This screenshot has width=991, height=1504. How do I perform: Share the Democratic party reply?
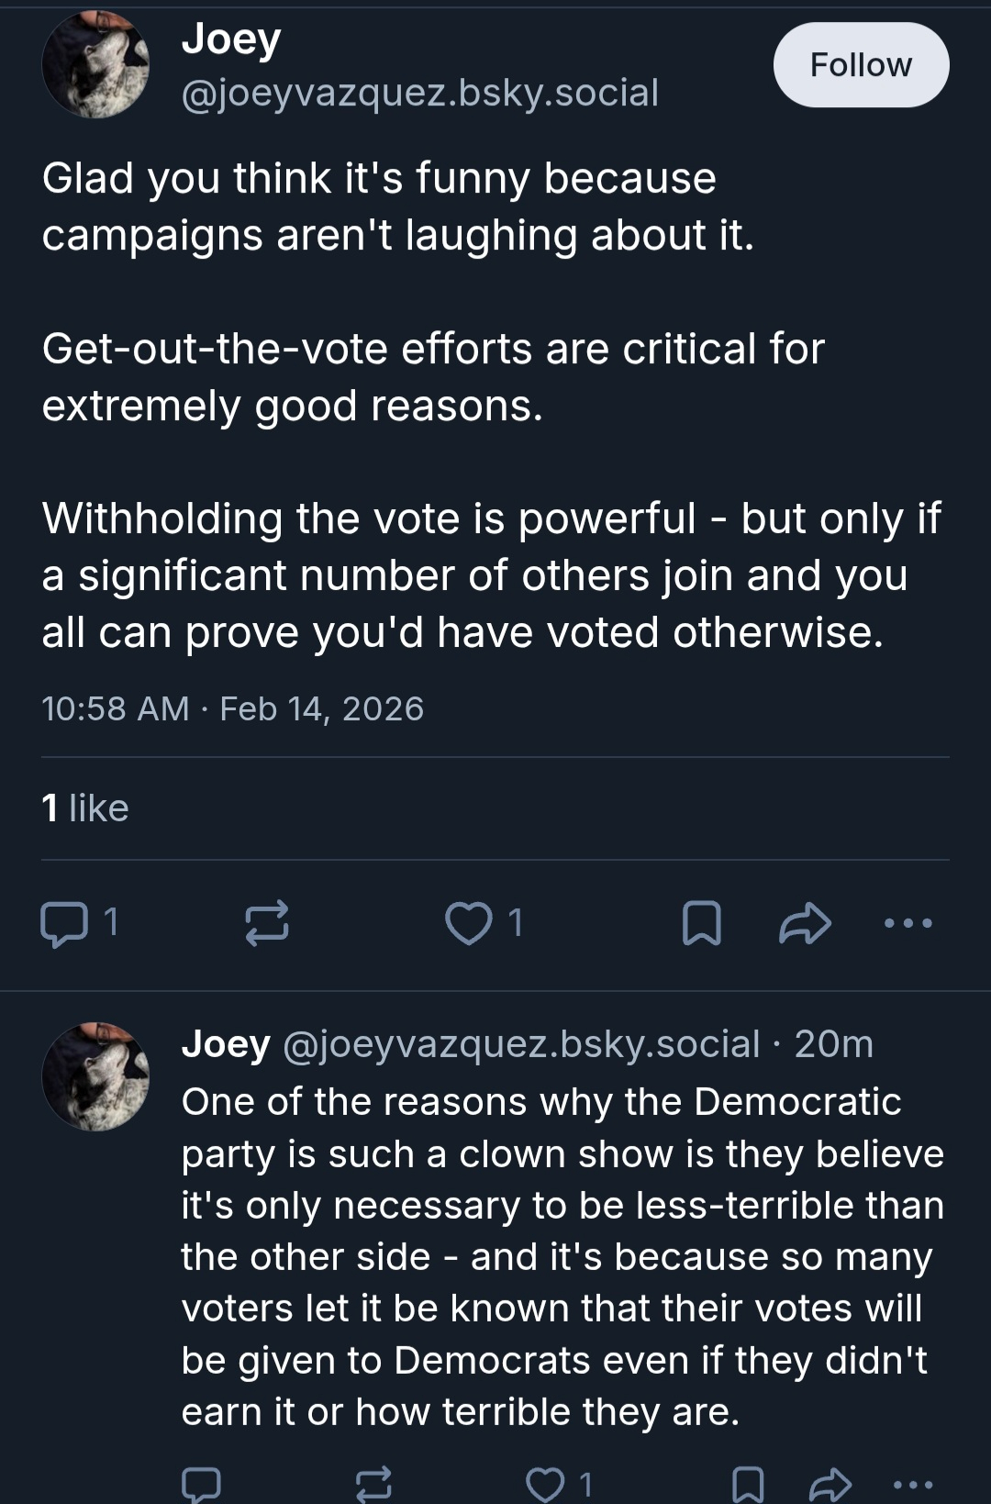831,1483
